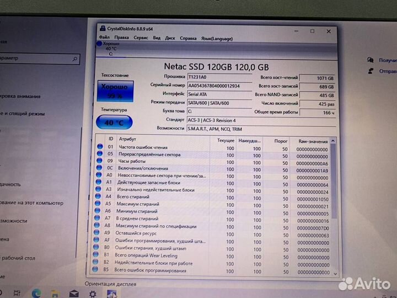Open the Правка menu
This screenshot has height=298, width=397.
pos(121,38)
